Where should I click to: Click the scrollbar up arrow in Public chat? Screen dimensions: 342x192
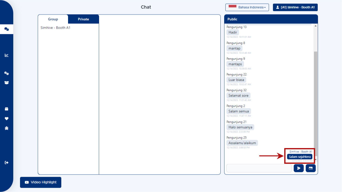tap(315, 26)
